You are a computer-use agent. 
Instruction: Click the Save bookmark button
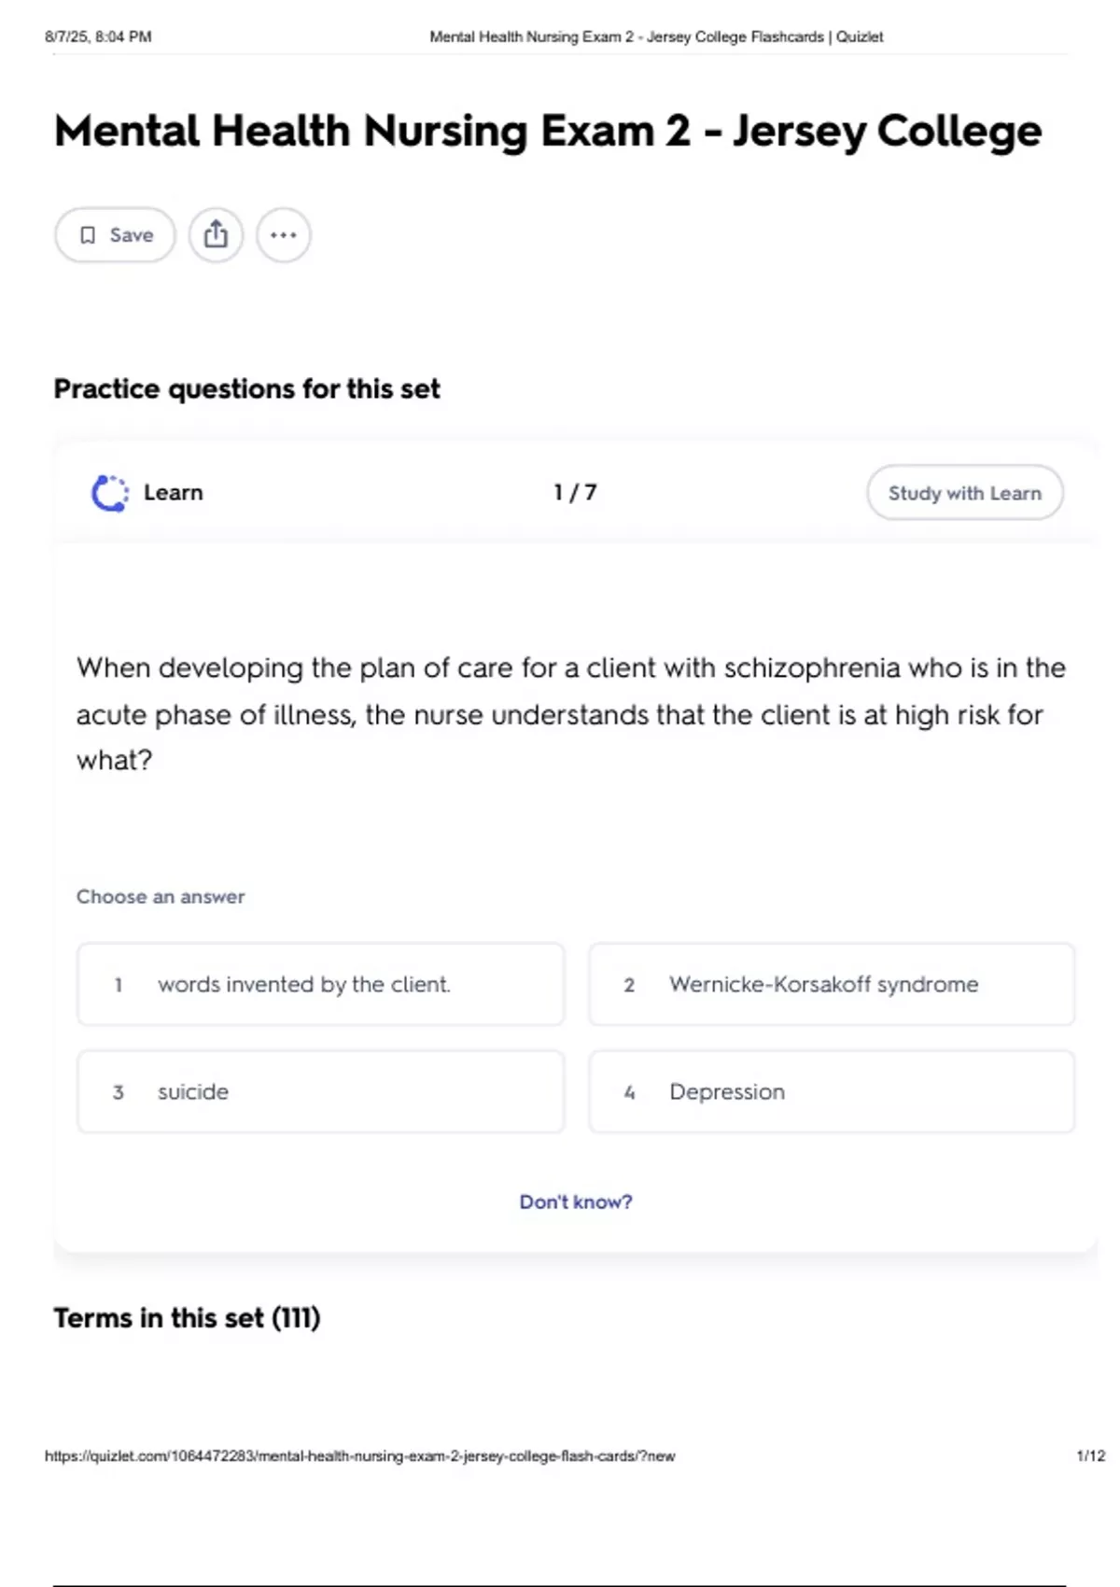pos(115,235)
